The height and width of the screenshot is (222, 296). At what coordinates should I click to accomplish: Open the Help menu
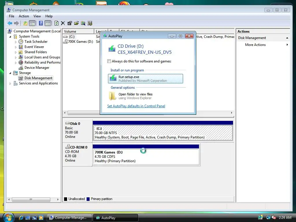tap(49, 16)
